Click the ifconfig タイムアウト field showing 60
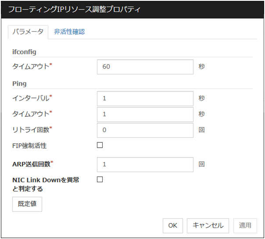 pos(145,67)
